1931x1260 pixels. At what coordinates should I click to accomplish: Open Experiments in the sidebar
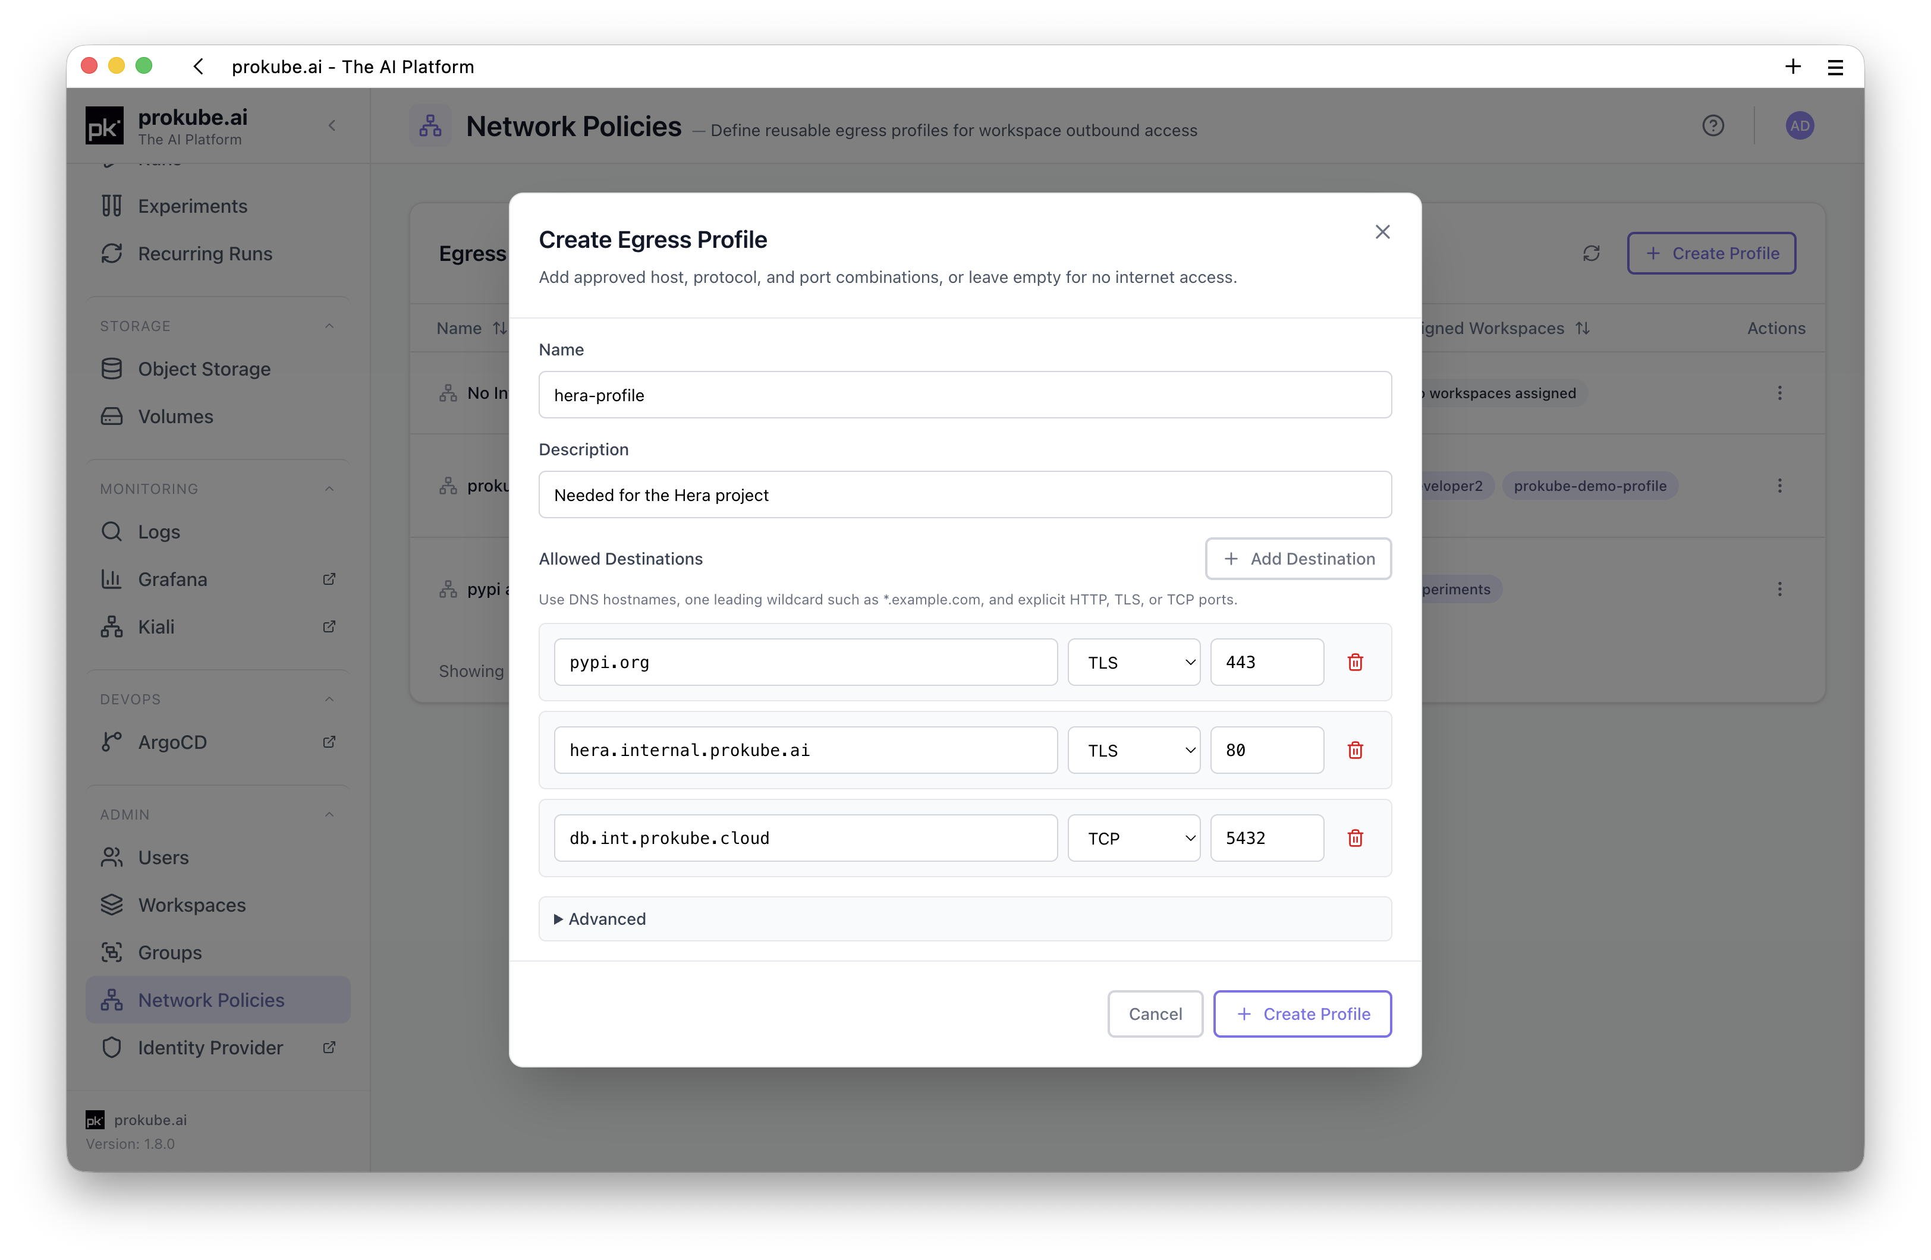click(x=218, y=206)
